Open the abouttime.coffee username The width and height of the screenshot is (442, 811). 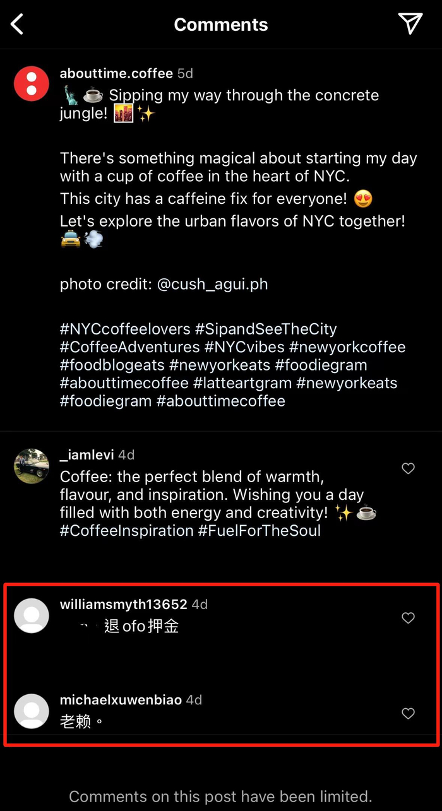coord(116,73)
